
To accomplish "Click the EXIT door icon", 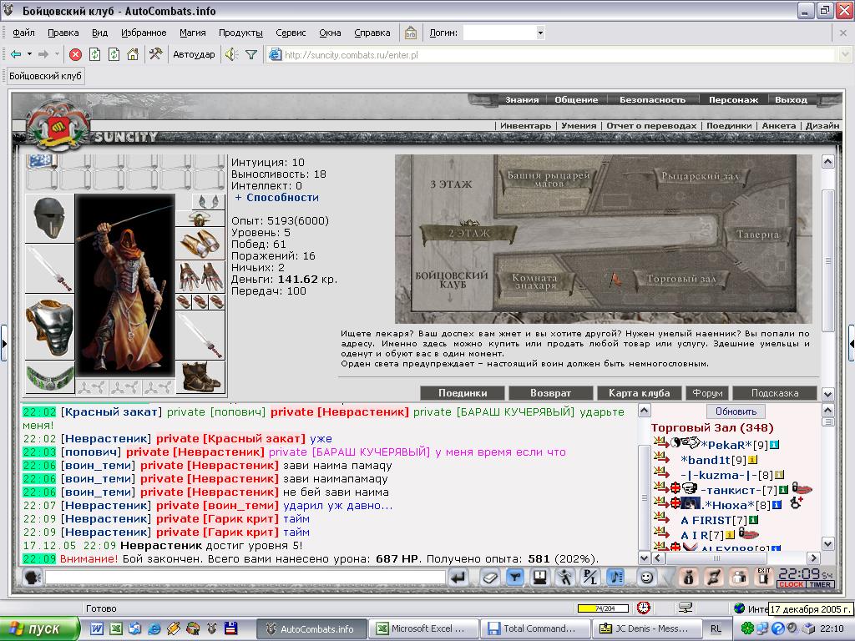I will point(763,577).
